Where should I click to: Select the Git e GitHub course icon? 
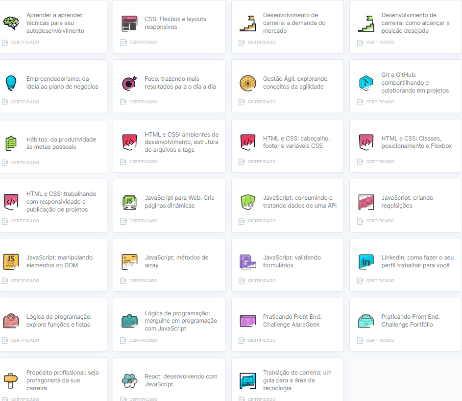[x=366, y=83]
